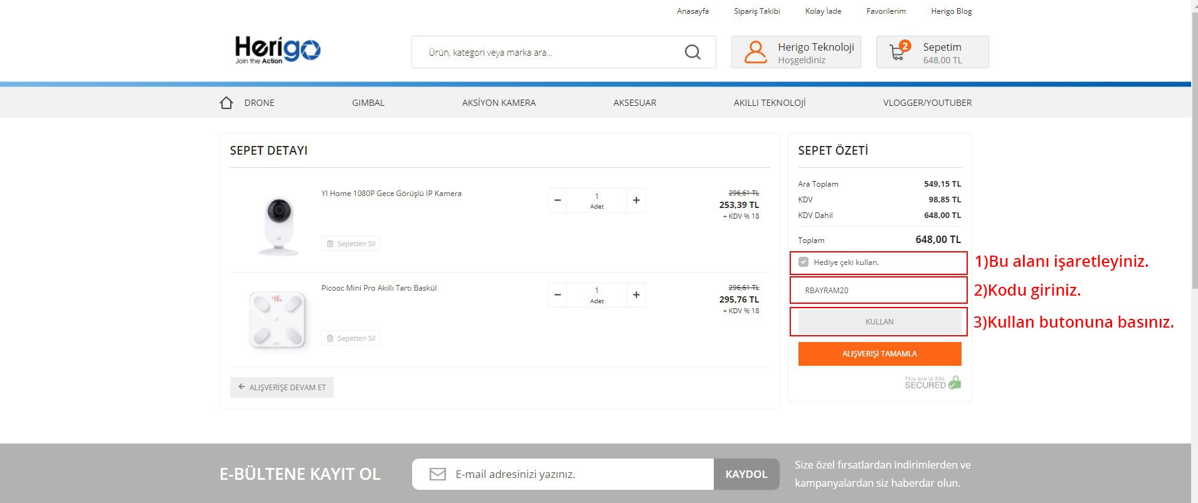This screenshot has height=503, width=1198.
Task: Click the newsletter e-mail input field
Action: [x=563, y=474]
